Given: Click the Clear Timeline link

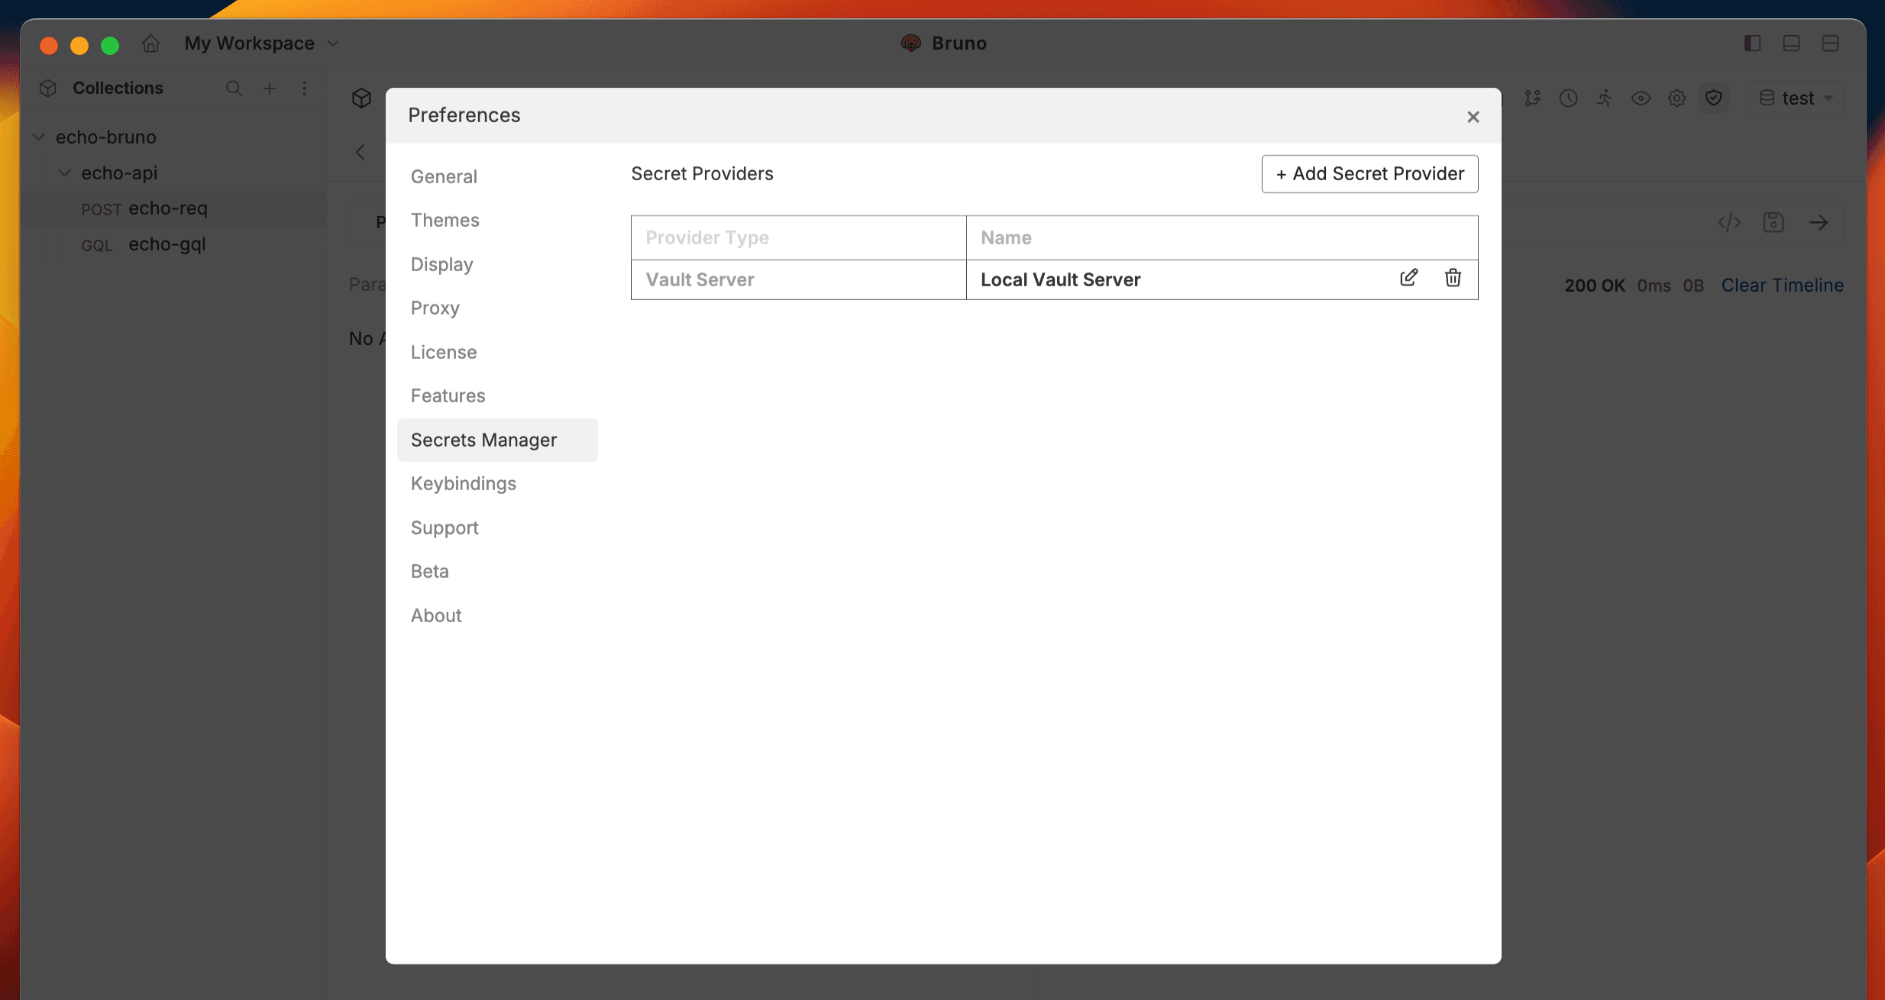Looking at the screenshot, I should [1782, 285].
